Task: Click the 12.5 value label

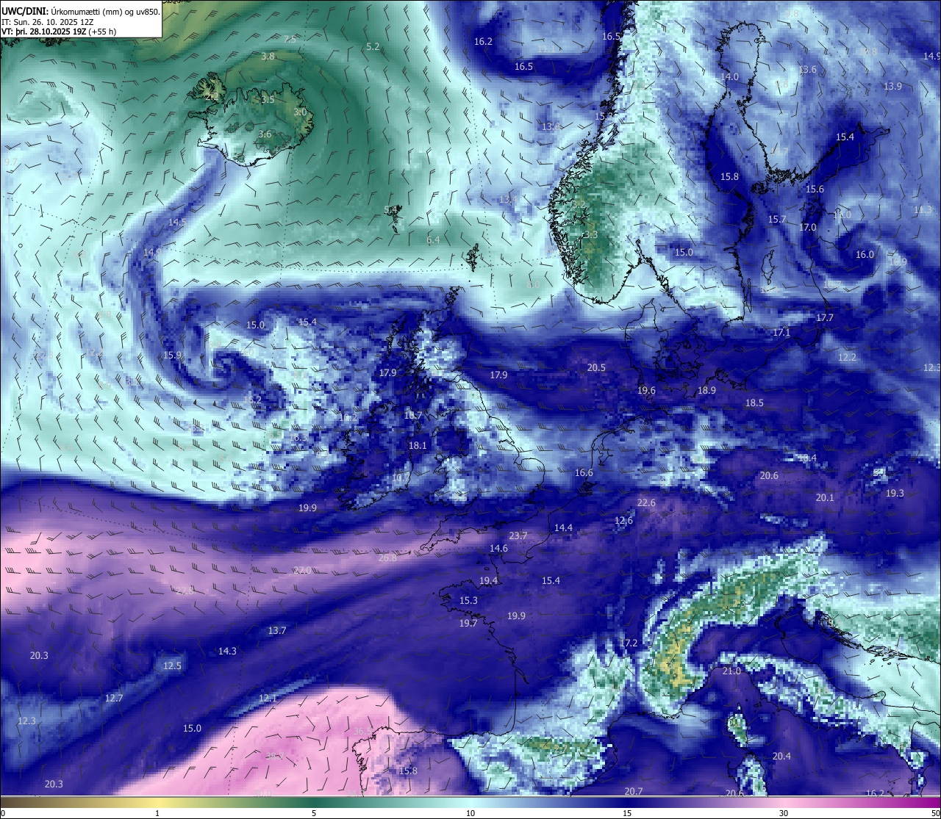Action: pos(172,665)
